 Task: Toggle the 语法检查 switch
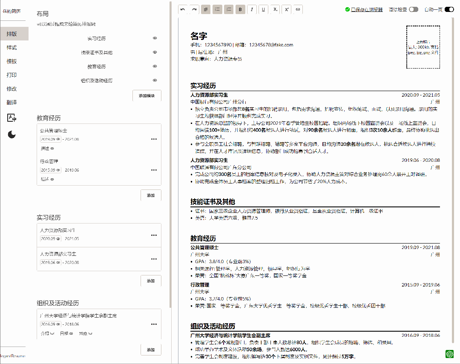(413, 9)
